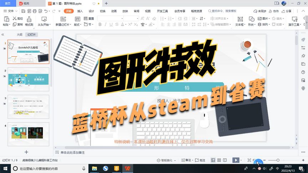The width and height of the screenshot is (308, 173).
Task: Click the Cut (剪切) scissors icon
Action: click(x=15, y=19)
